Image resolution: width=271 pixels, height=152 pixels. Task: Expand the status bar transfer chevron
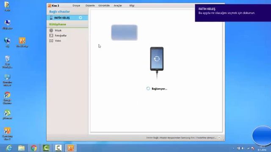tap(219, 138)
